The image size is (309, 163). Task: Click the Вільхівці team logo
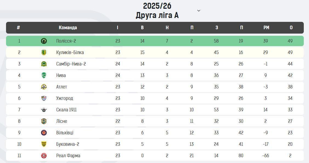click(x=44, y=133)
